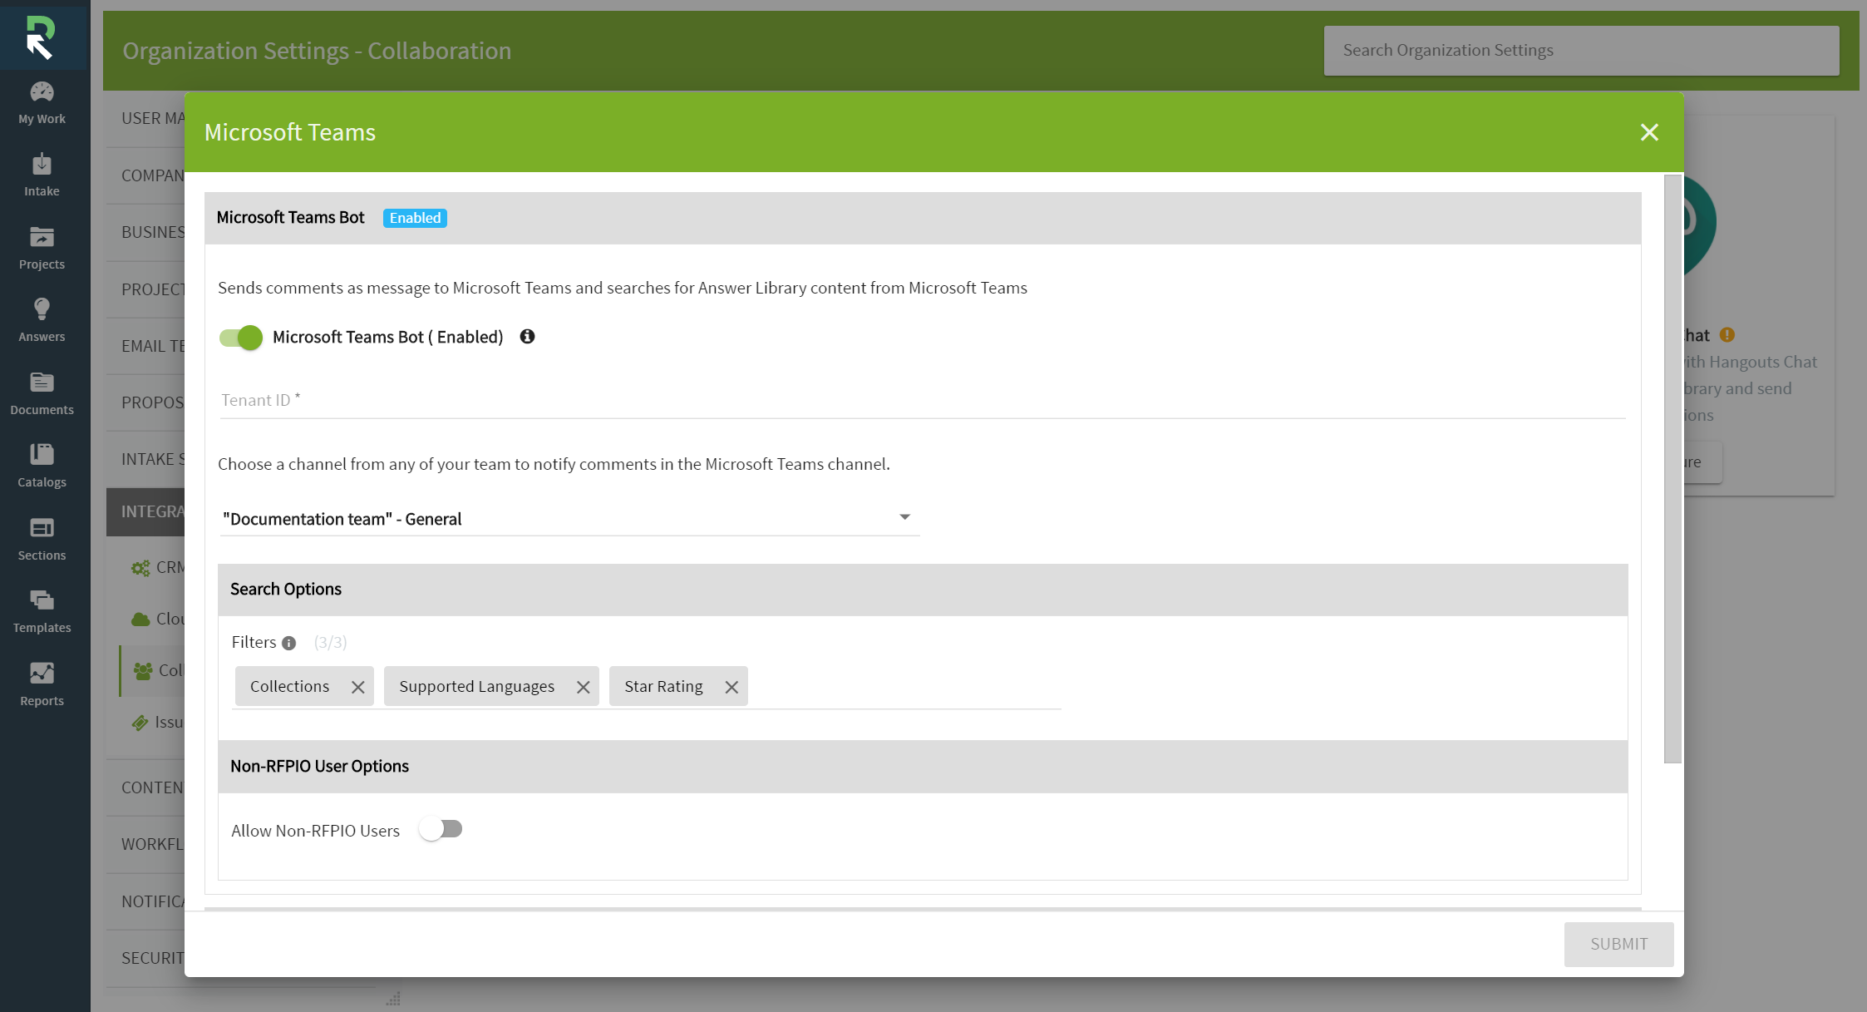Click the Enabled status badge
This screenshot has height=1012, width=1867.
point(415,218)
